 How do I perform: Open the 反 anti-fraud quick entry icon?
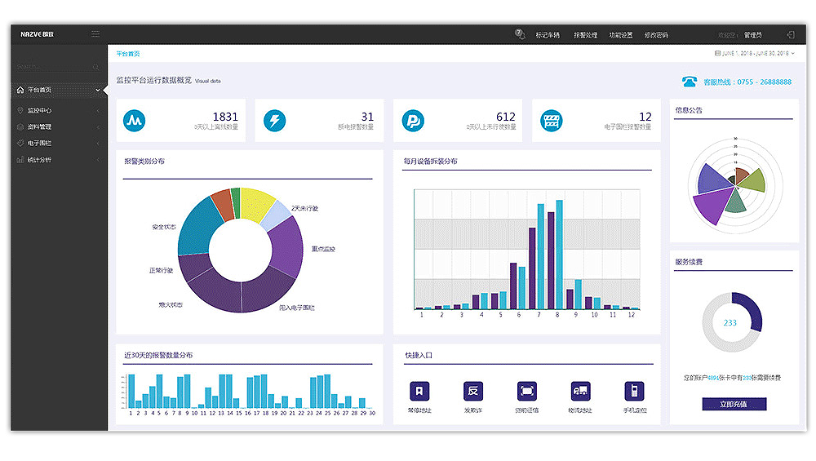[x=472, y=391]
